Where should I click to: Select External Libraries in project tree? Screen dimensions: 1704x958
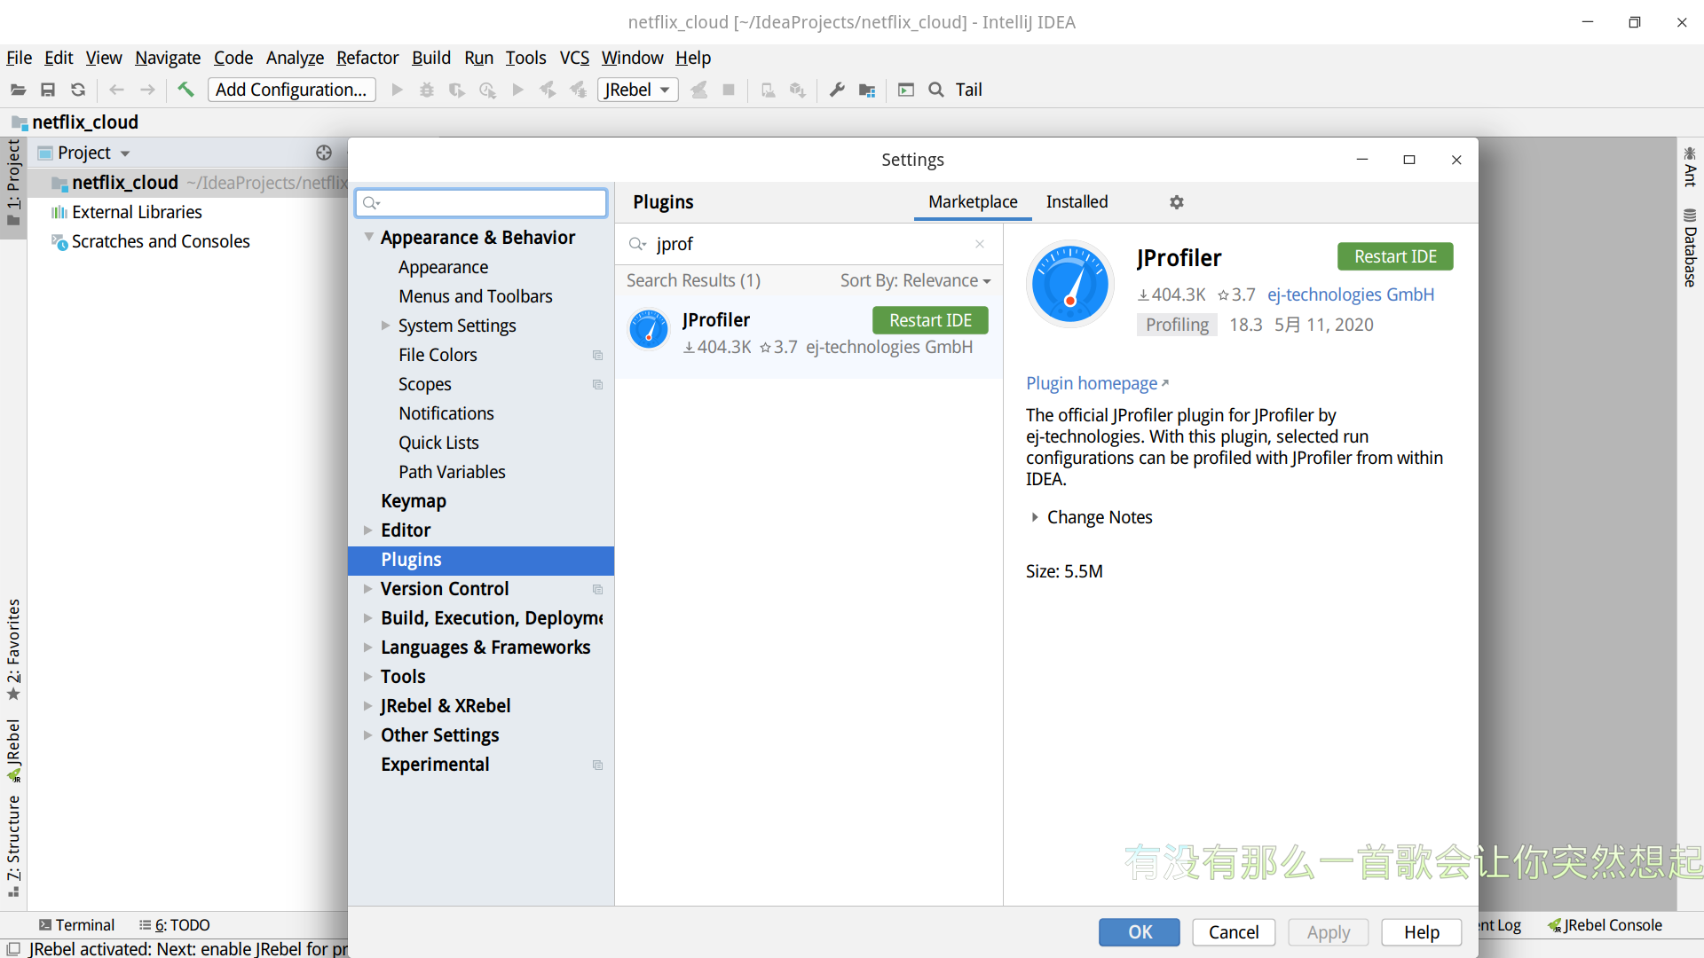point(137,212)
